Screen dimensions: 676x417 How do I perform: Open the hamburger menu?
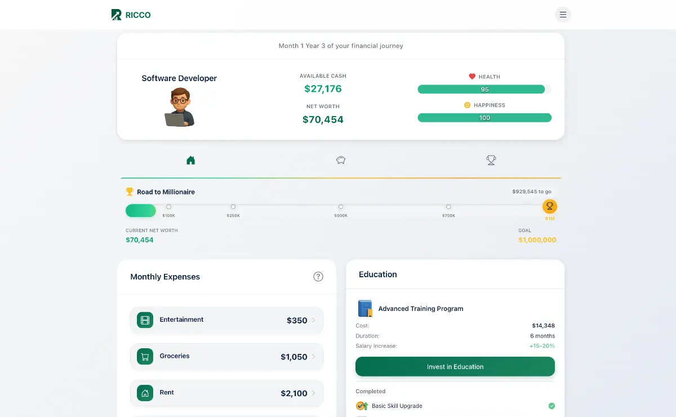[563, 14]
